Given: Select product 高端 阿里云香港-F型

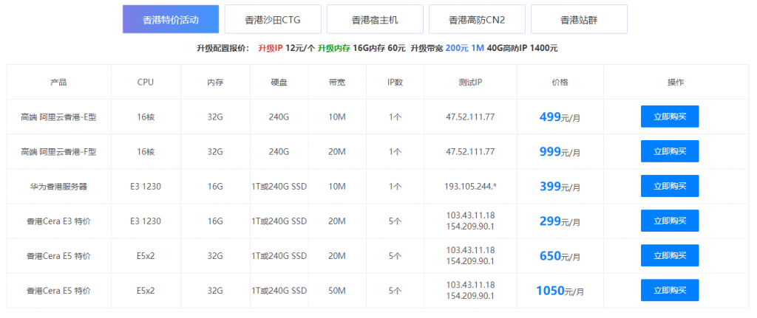Looking at the screenshot, I should pyautogui.click(x=58, y=151).
